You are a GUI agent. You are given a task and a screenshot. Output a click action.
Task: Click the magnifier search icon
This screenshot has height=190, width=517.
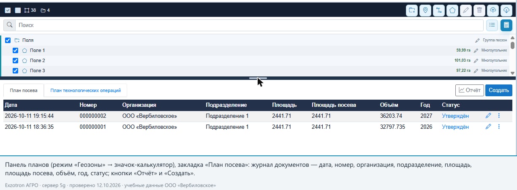click(x=9, y=25)
